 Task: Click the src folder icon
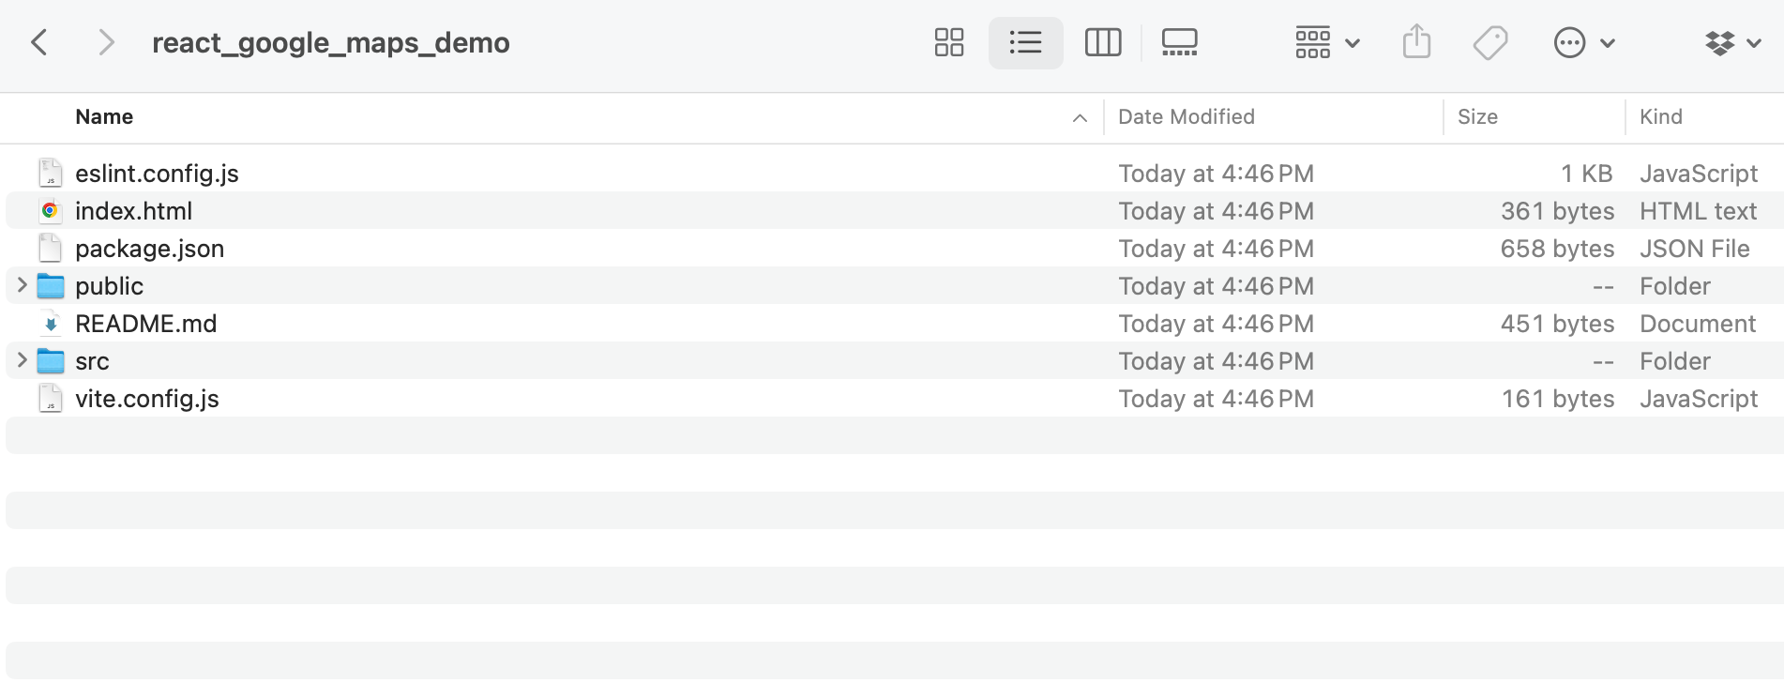(x=51, y=360)
